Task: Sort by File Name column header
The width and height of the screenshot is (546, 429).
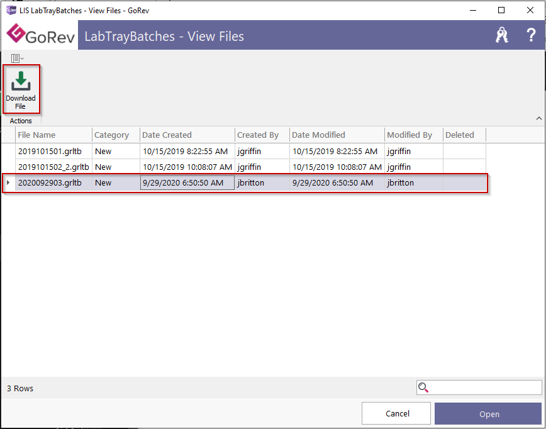Action: tap(53, 135)
